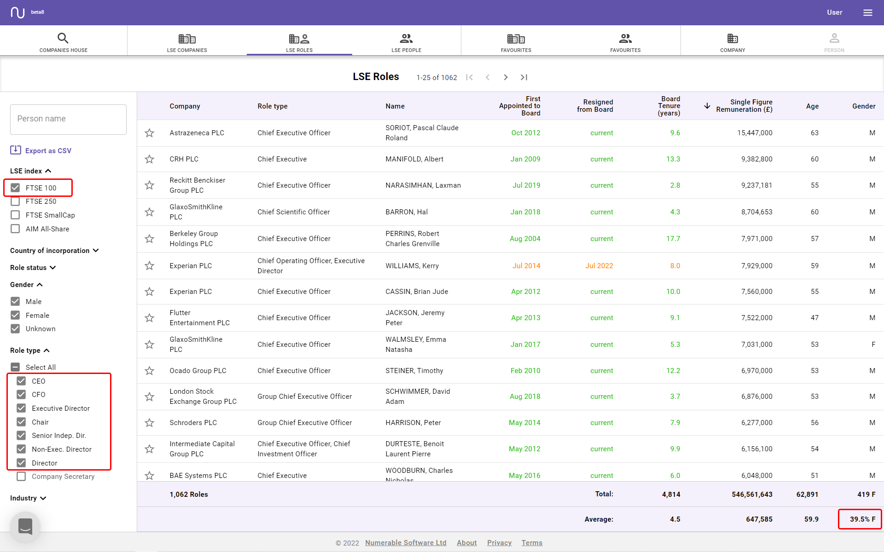The image size is (884, 552).
Task: Star the CASSIN, Brian Jude row
Action: (149, 292)
